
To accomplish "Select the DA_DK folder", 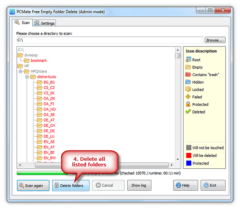I will click(x=49, y=98).
